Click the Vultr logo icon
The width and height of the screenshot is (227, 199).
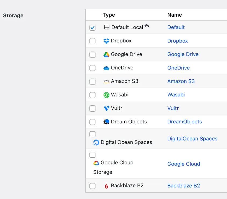106,108
